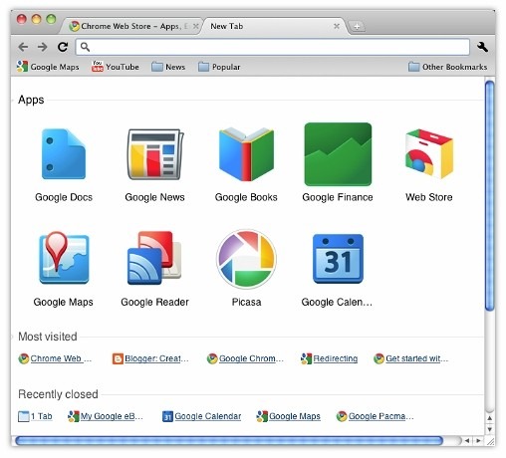
Task: Reload the current page
Action: [63, 47]
